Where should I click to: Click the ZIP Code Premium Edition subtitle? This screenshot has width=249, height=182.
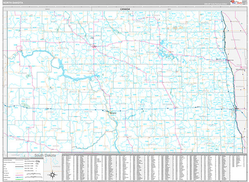pos(215,4)
